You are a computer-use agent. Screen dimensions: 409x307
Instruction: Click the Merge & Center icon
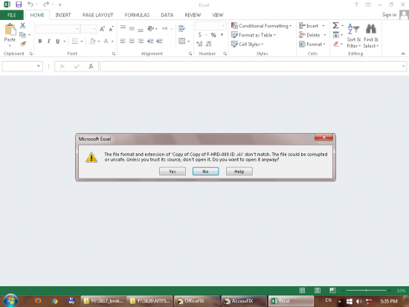click(181, 41)
